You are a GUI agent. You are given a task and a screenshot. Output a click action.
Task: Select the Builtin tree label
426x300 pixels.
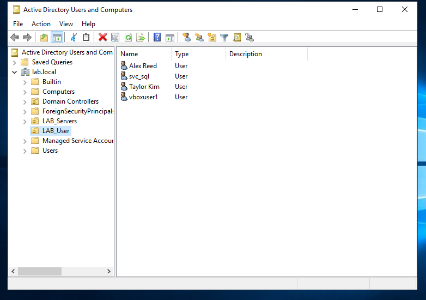click(52, 82)
